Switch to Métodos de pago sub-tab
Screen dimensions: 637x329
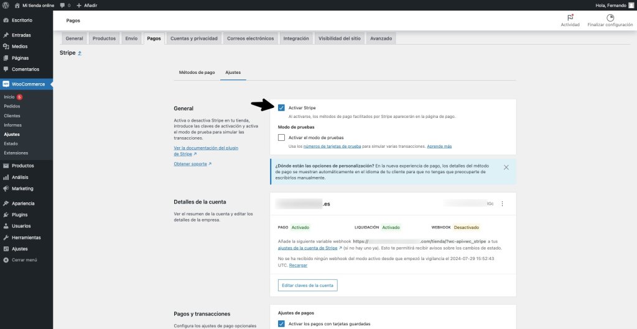[197, 73]
